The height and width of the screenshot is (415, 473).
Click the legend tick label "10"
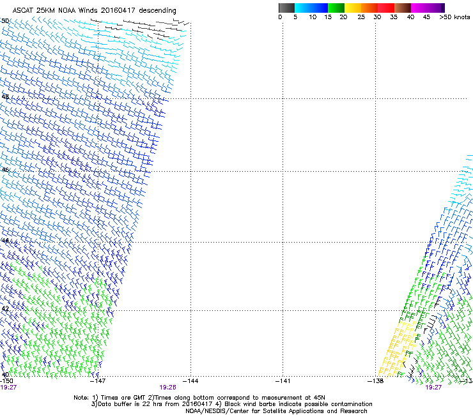tap(313, 17)
